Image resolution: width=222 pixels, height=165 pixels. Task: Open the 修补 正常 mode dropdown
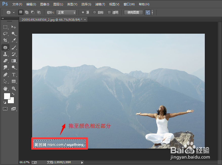click(66, 12)
